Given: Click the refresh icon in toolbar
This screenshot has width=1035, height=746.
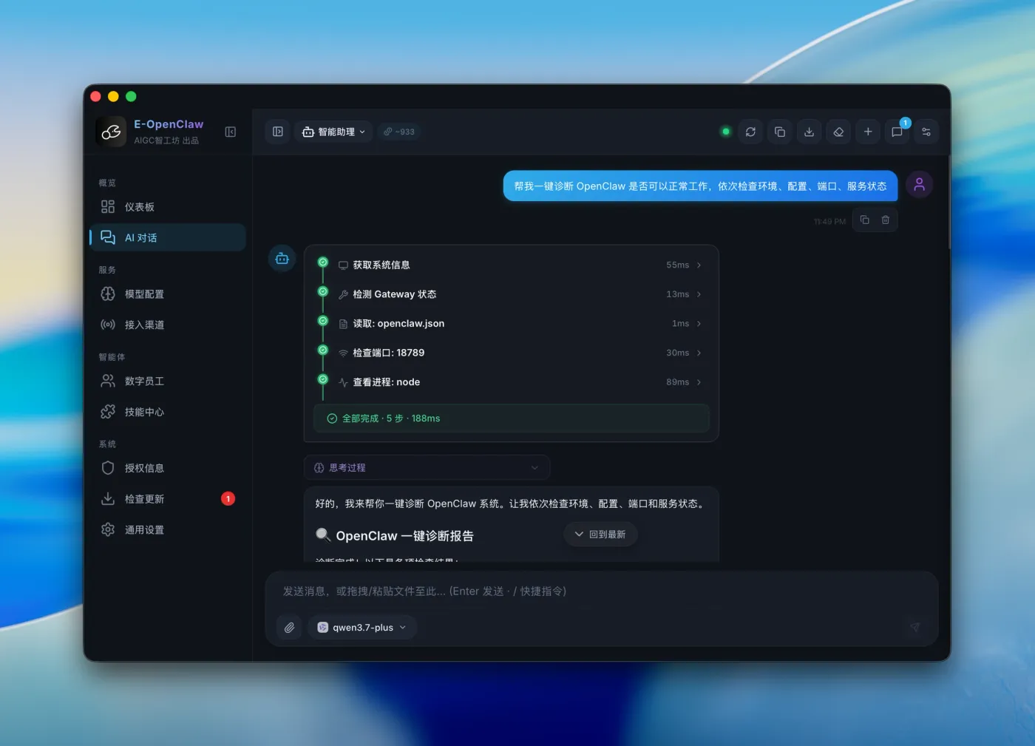Looking at the screenshot, I should (x=750, y=132).
